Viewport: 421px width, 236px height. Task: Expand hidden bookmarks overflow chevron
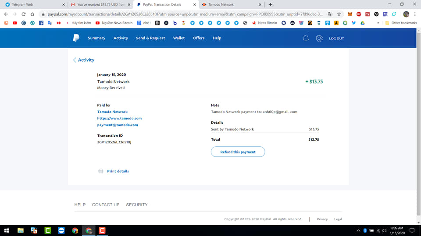(378, 23)
